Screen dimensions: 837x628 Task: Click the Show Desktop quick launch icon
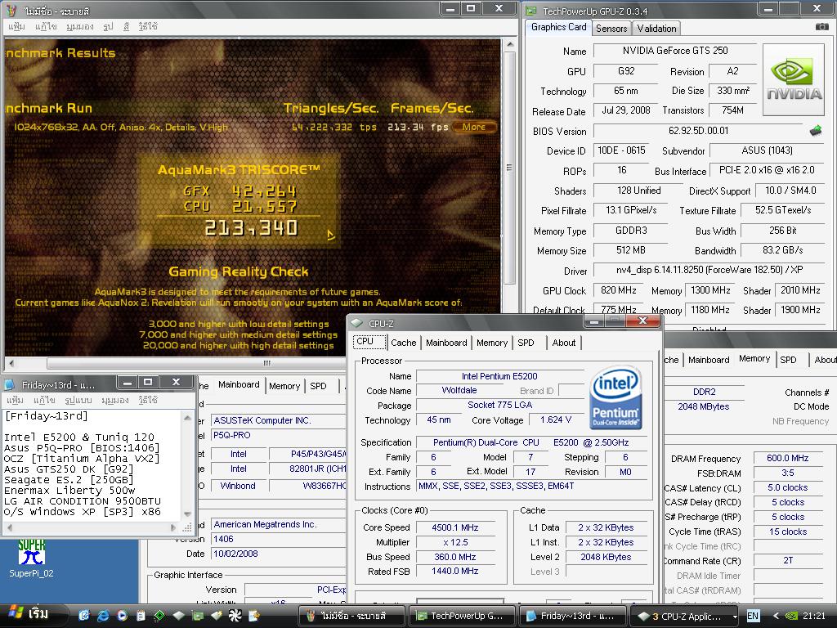[84, 616]
